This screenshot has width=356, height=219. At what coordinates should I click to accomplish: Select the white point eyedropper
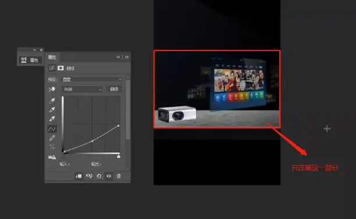[52, 119]
